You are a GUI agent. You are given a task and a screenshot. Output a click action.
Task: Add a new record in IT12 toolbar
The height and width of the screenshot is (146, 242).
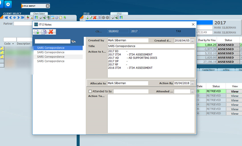pyautogui.click(x=87, y=18)
